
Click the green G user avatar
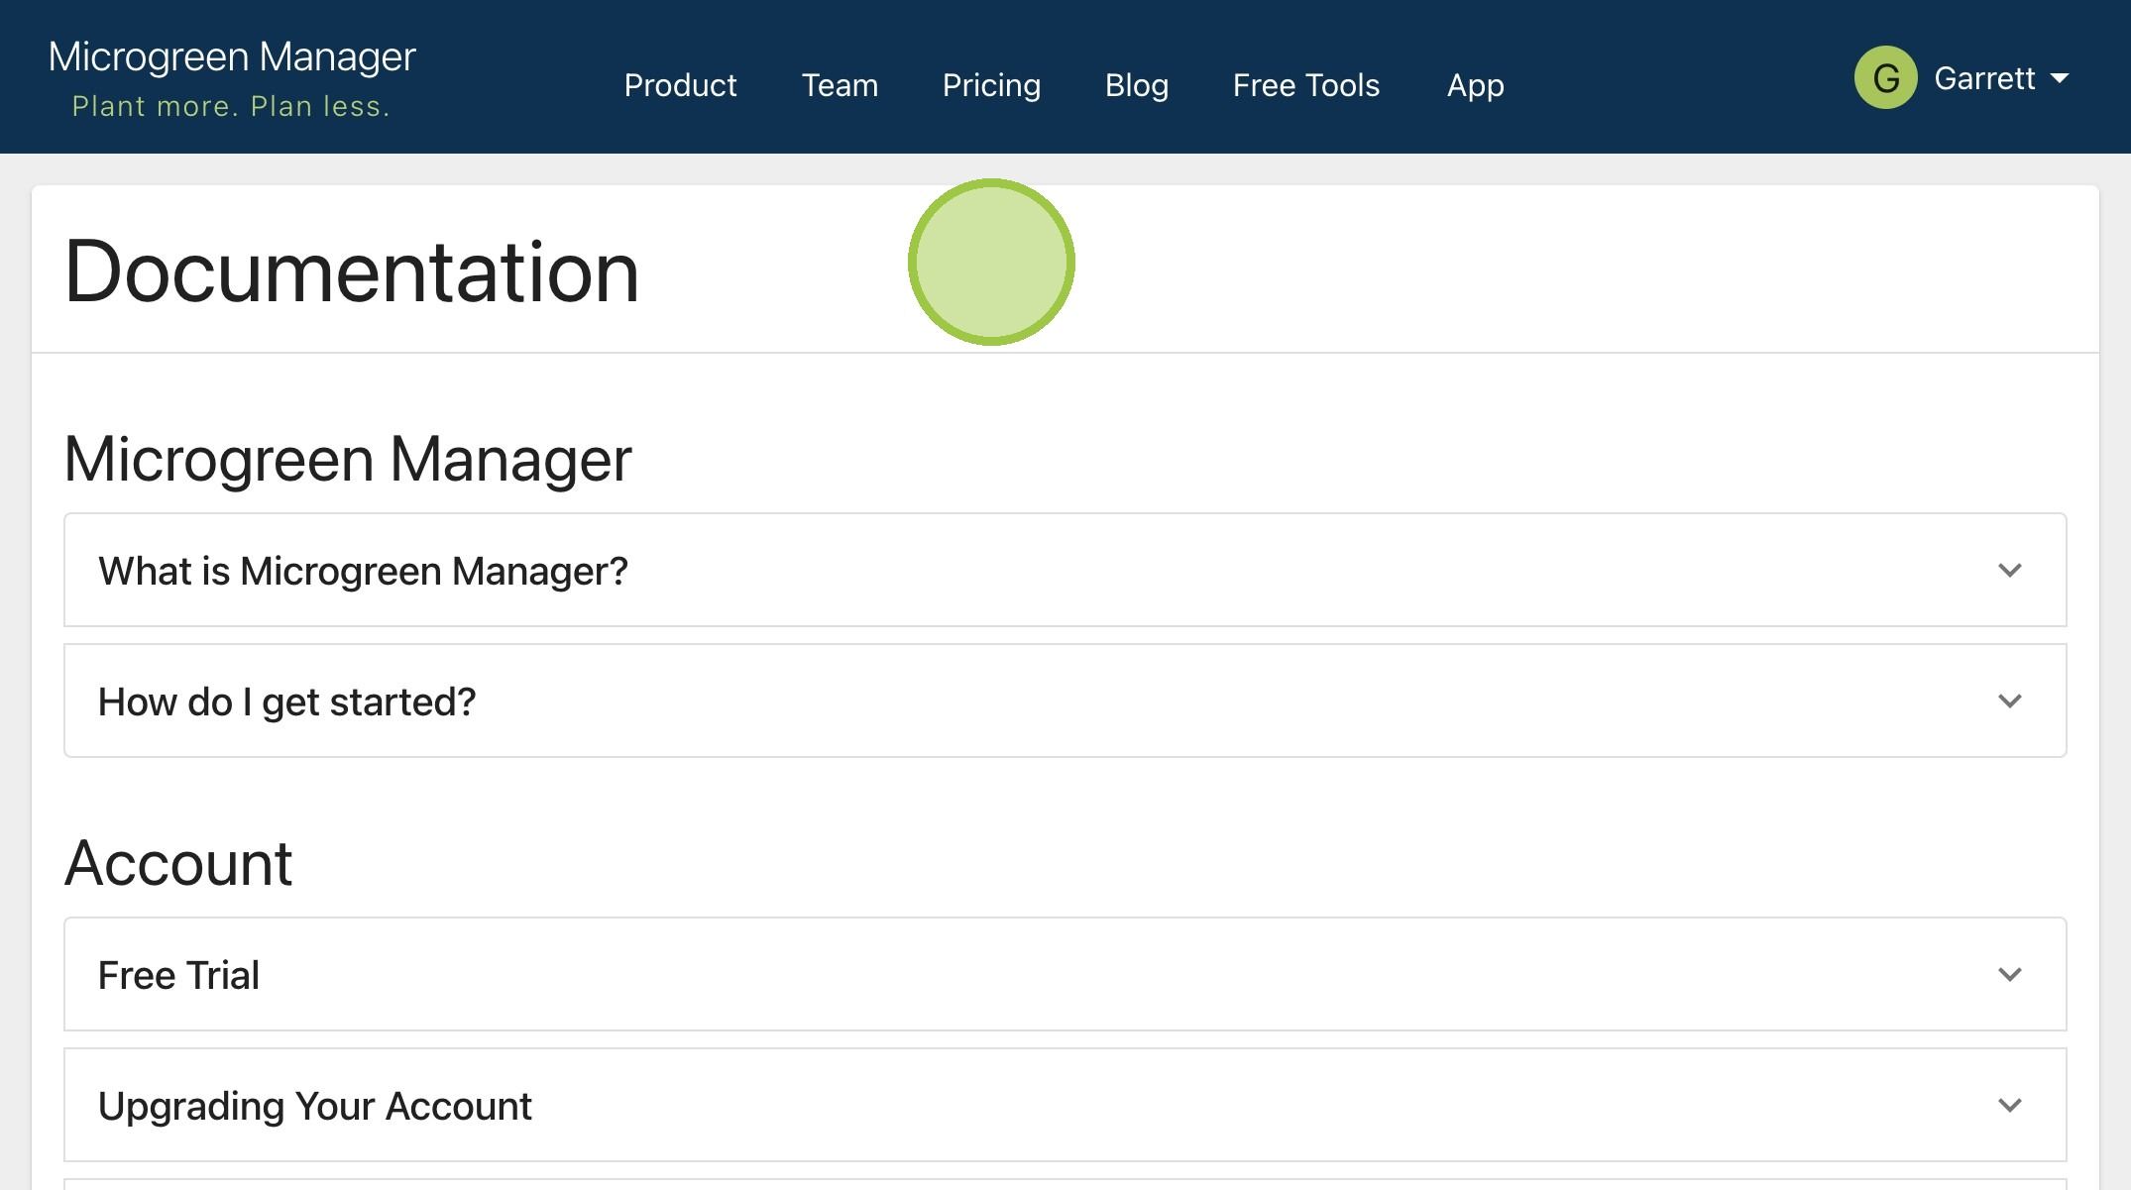click(x=1885, y=77)
